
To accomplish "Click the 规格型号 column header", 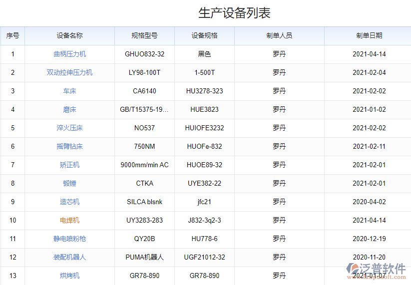I will pyautogui.click(x=144, y=35).
